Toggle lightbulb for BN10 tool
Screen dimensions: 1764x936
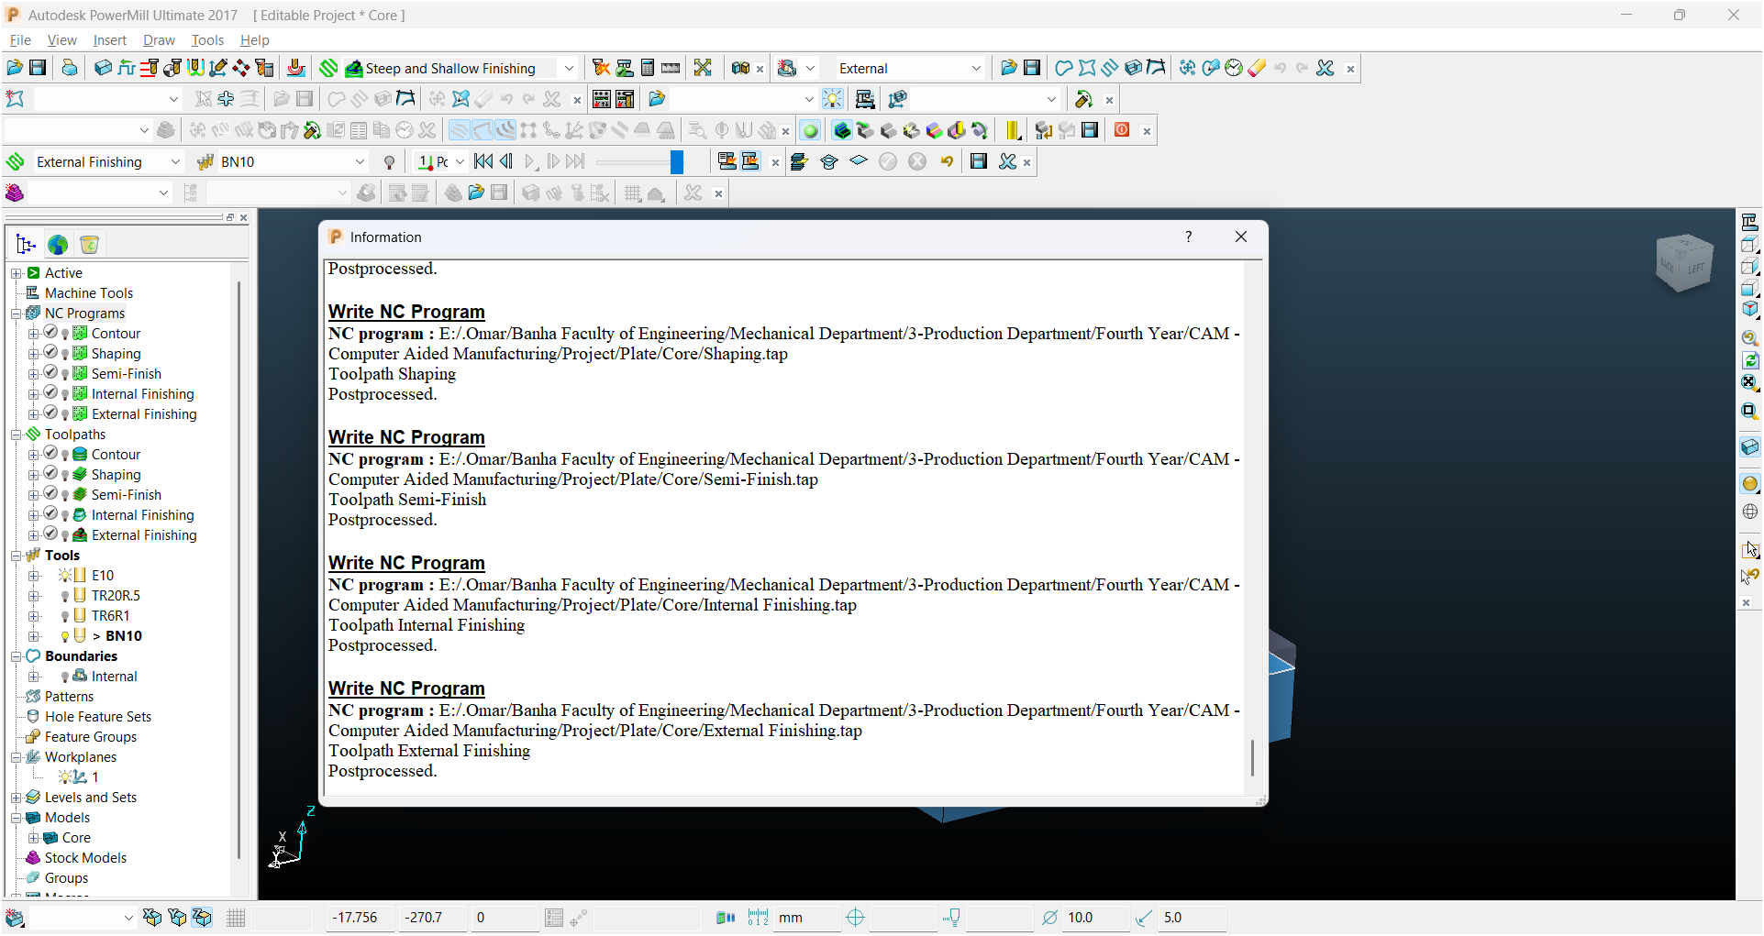[65, 636]
